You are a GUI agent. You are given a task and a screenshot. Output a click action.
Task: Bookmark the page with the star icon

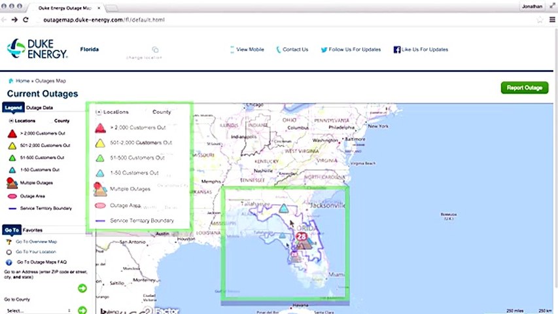(540, 20)
